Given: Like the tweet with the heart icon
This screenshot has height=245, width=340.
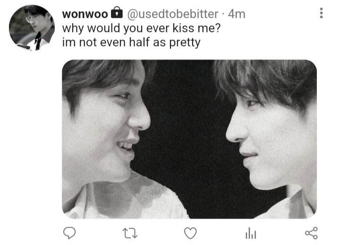Looking at the screenshot, I should point(190,232).
